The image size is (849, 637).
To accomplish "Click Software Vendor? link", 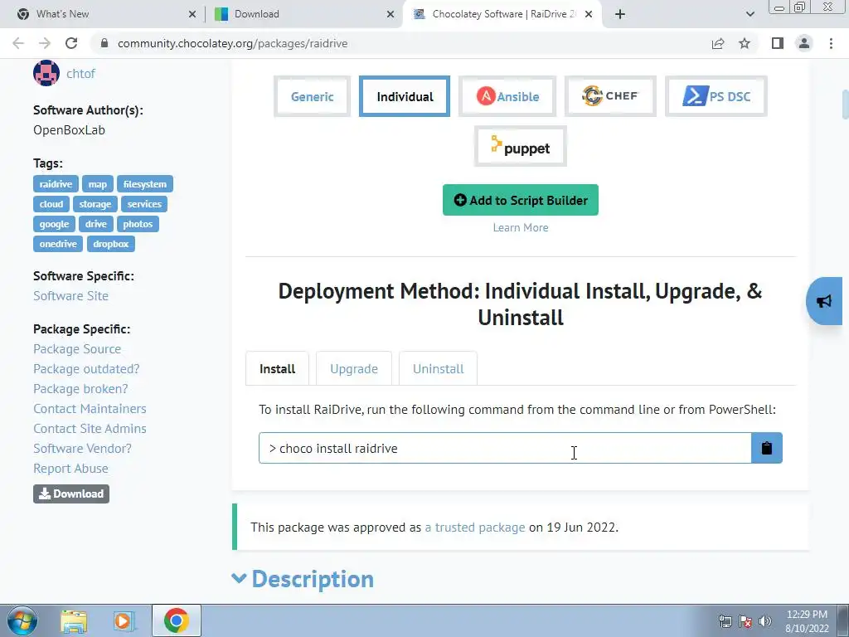I will (x=82, y=449).
